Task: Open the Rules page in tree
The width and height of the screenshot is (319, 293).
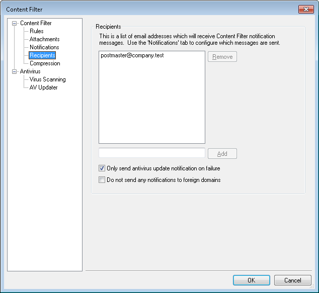Action: 37,31
